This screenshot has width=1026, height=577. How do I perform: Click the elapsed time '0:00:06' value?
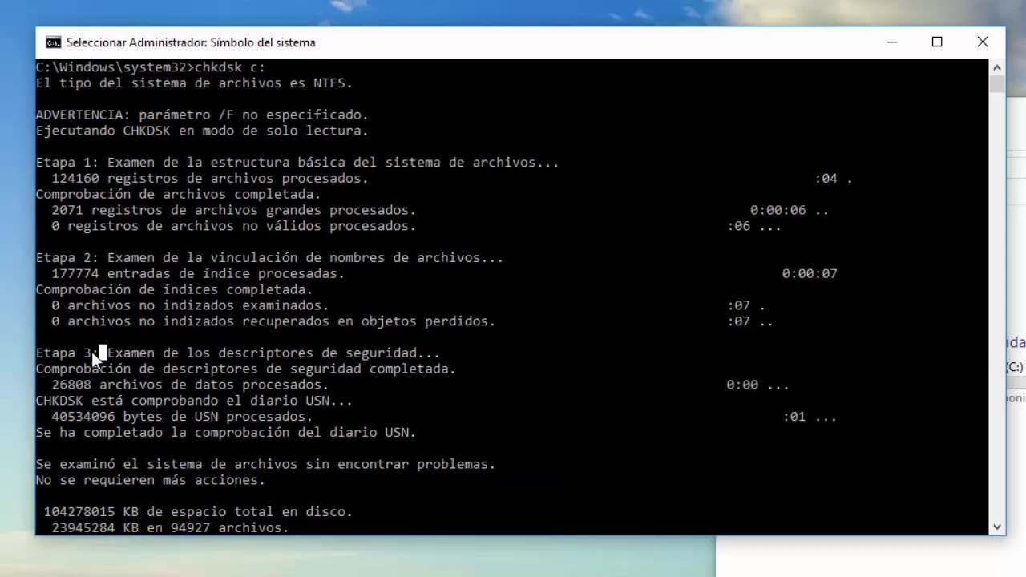[x=778, y=210]
